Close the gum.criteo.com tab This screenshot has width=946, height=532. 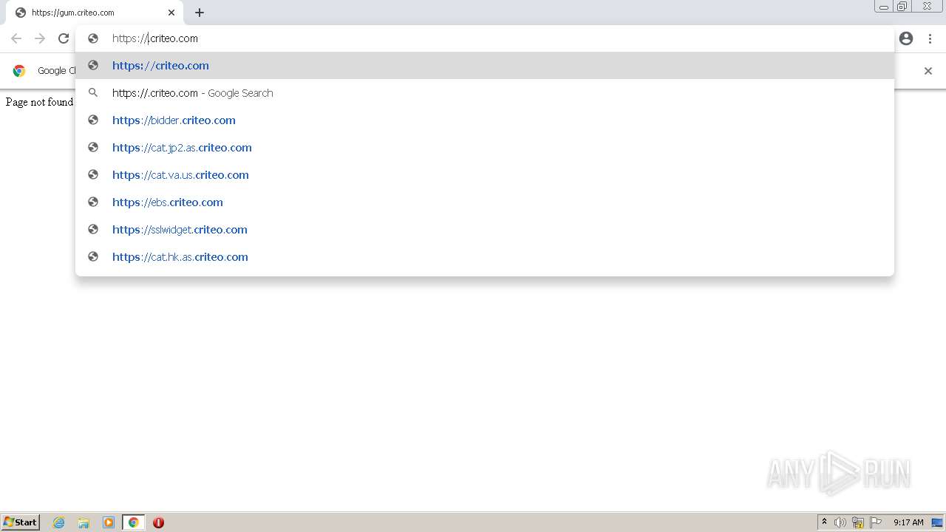tap(171, 13)
